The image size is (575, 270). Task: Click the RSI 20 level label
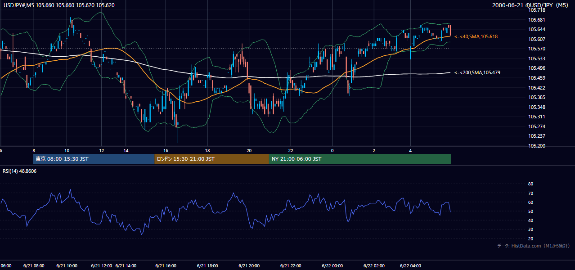[x=530, y=238]
